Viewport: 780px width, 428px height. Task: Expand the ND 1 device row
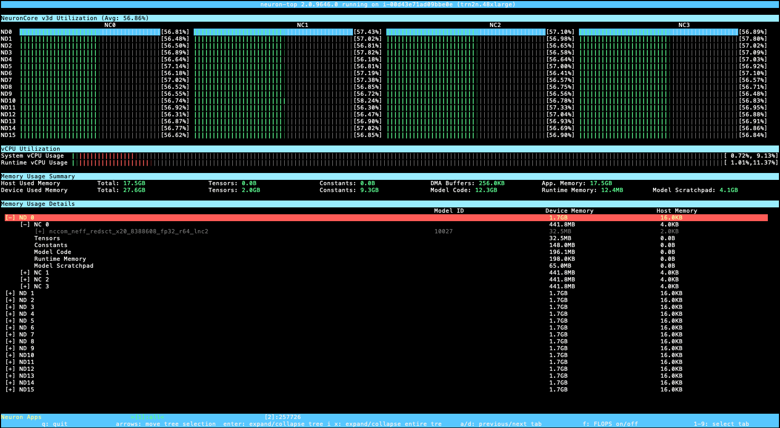pyautogui.click(x=11, y=294)
